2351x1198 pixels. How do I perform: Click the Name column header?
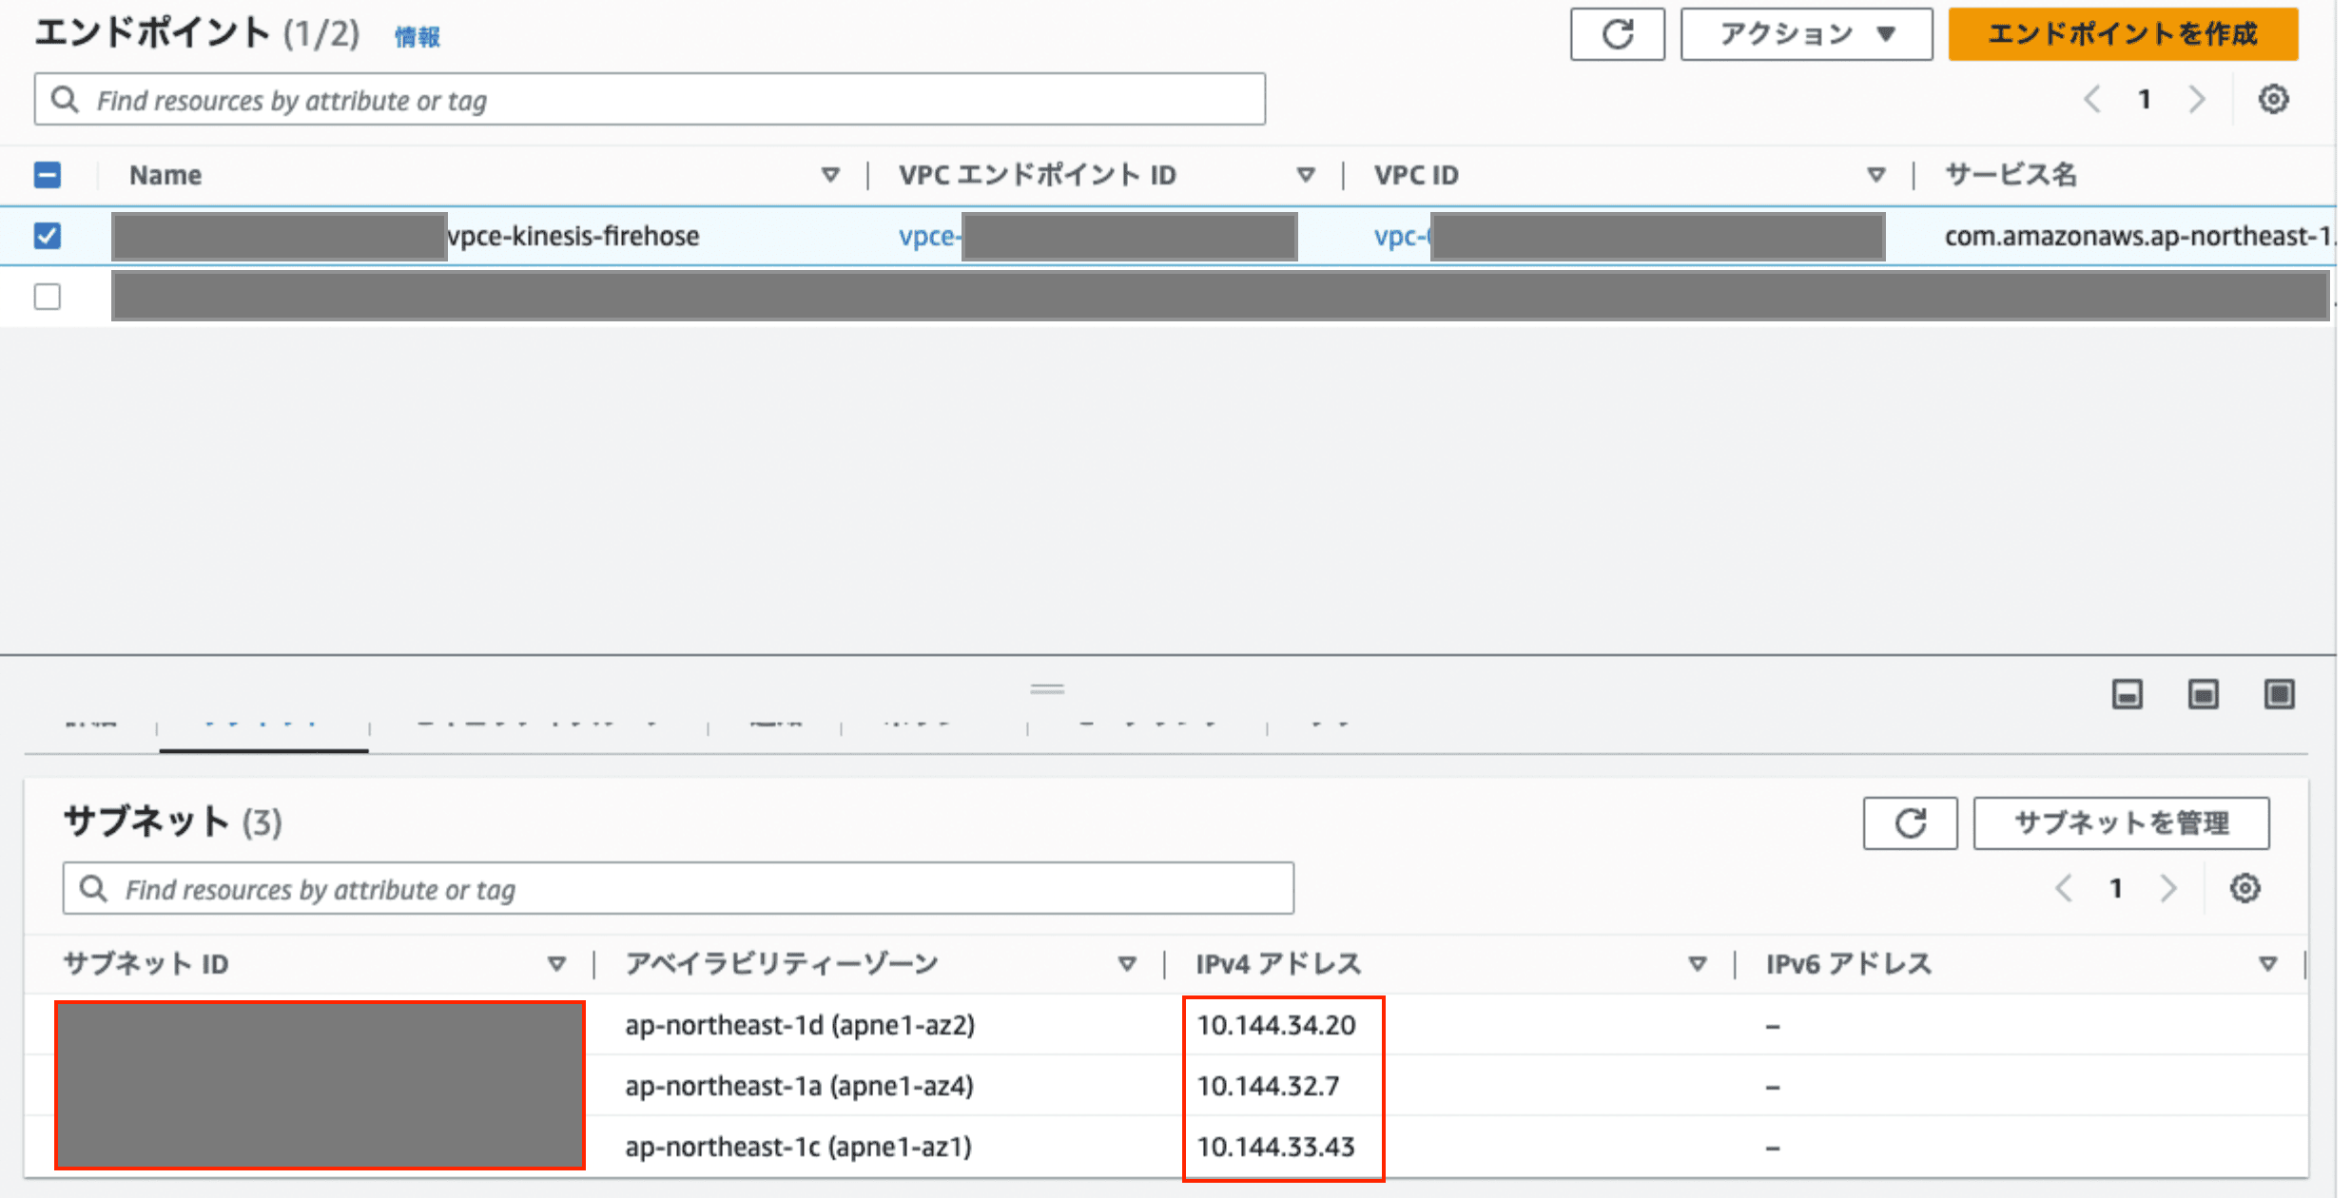point(165,175)
